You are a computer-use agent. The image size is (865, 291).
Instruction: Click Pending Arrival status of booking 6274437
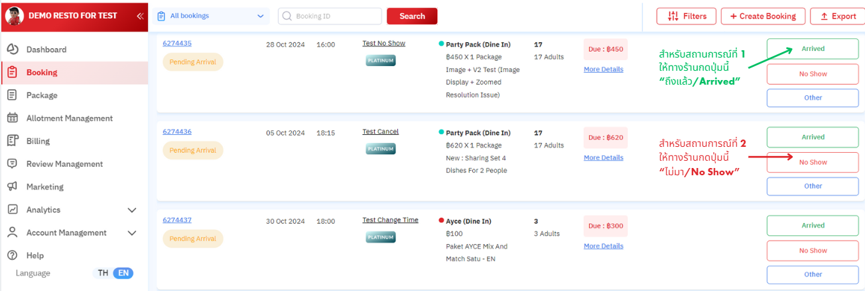(x=193, y=239)
